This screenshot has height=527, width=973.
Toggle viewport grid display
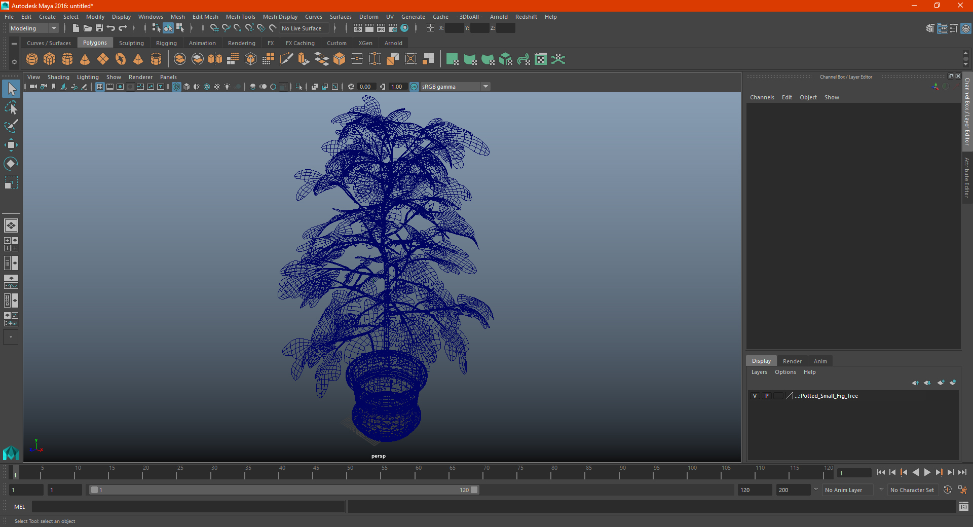click(100, 87)
